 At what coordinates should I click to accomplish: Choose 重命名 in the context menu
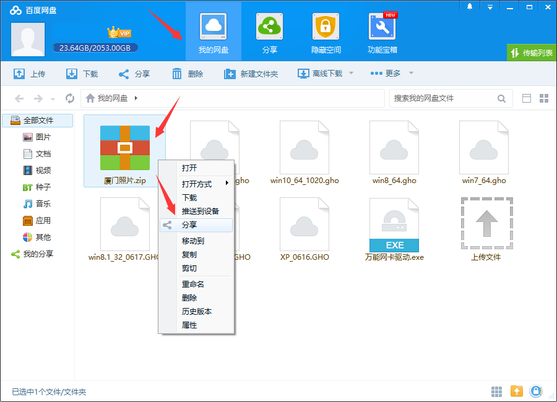(196, 284)
